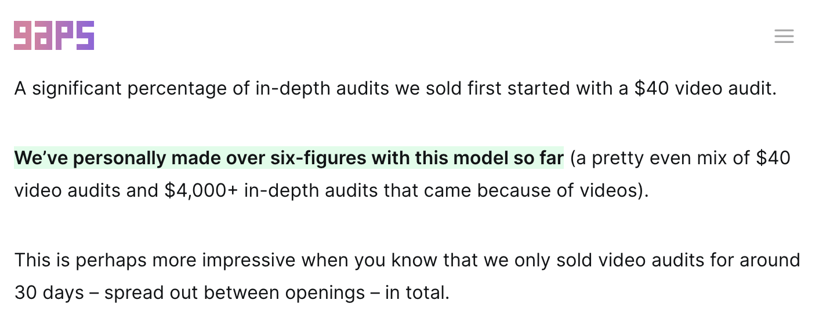Click the words "first started" in top line
The height and width of the screenshot is (325, 819).
537,89
